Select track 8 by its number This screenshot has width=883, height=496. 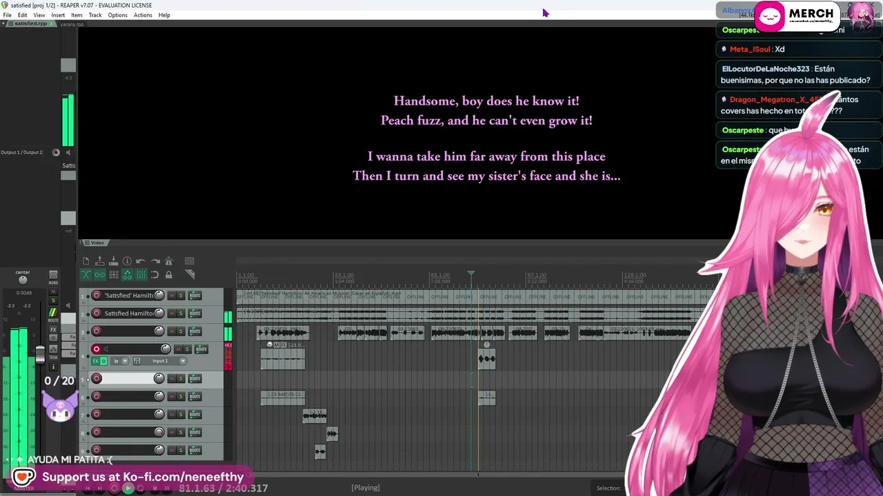[x=83, y=433]
